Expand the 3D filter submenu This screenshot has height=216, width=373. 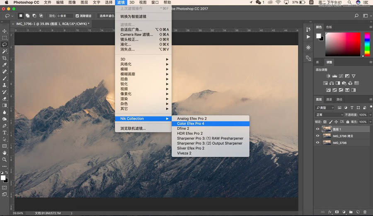pos(143,59)
